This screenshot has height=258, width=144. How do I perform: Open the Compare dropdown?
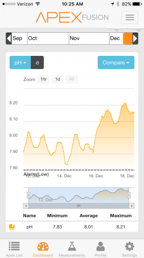(x=116, y=62)
